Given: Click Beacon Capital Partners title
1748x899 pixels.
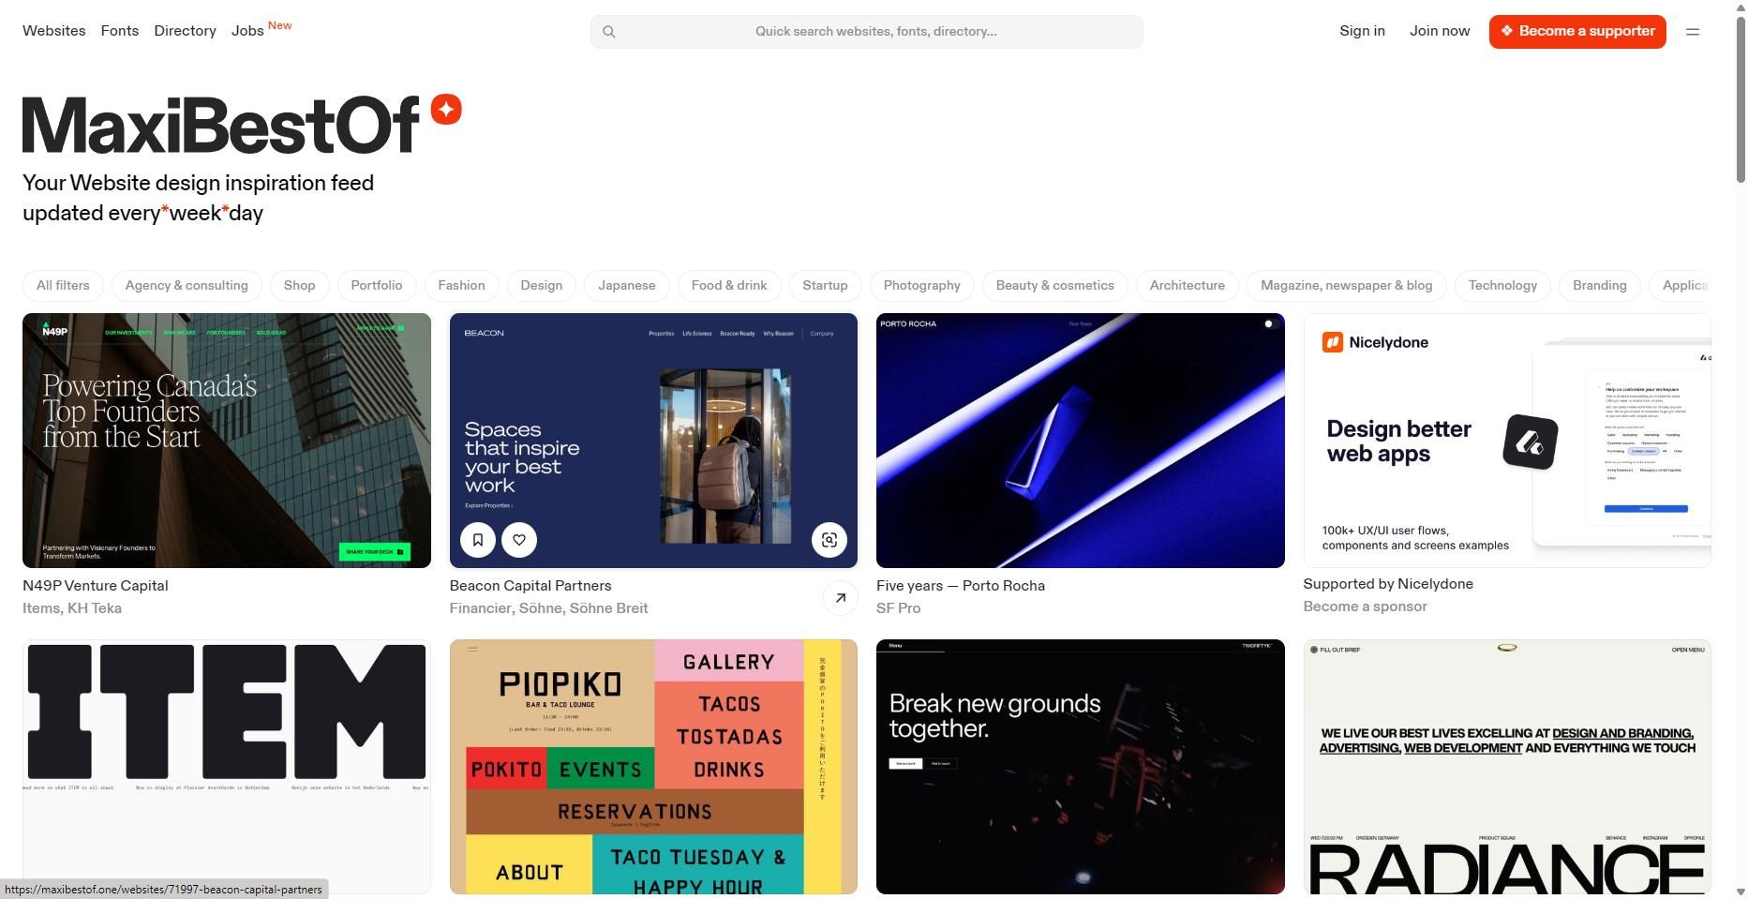Looking at the screenshot, I should point(530,586).
